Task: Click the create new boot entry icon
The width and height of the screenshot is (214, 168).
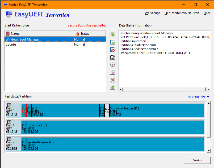Action: point(112,42)
